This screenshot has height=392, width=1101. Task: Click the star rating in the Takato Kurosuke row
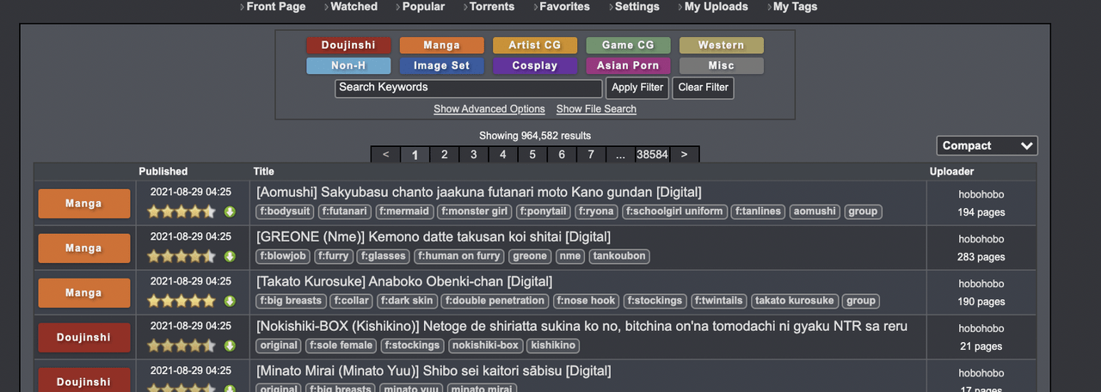pos(181,301)
